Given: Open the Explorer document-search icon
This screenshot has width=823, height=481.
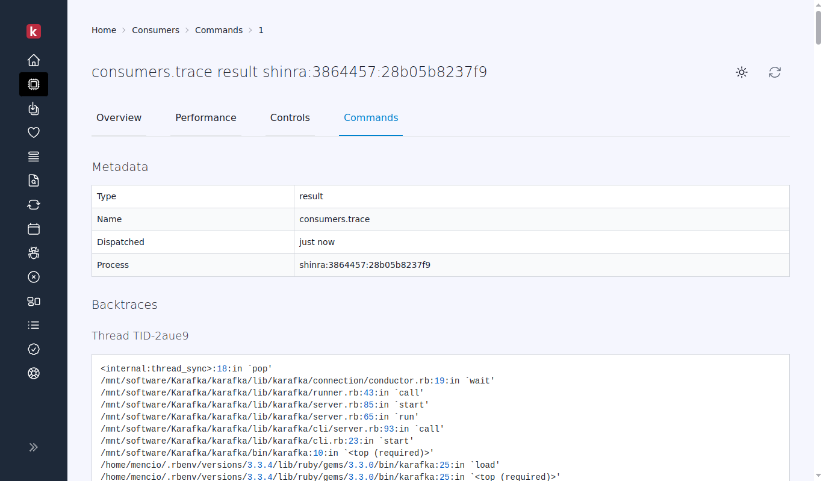Looking at the screenshot, I should 34,181.
